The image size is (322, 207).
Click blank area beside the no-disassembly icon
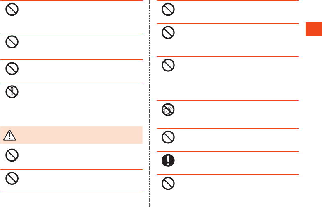(x=81, y=105)
